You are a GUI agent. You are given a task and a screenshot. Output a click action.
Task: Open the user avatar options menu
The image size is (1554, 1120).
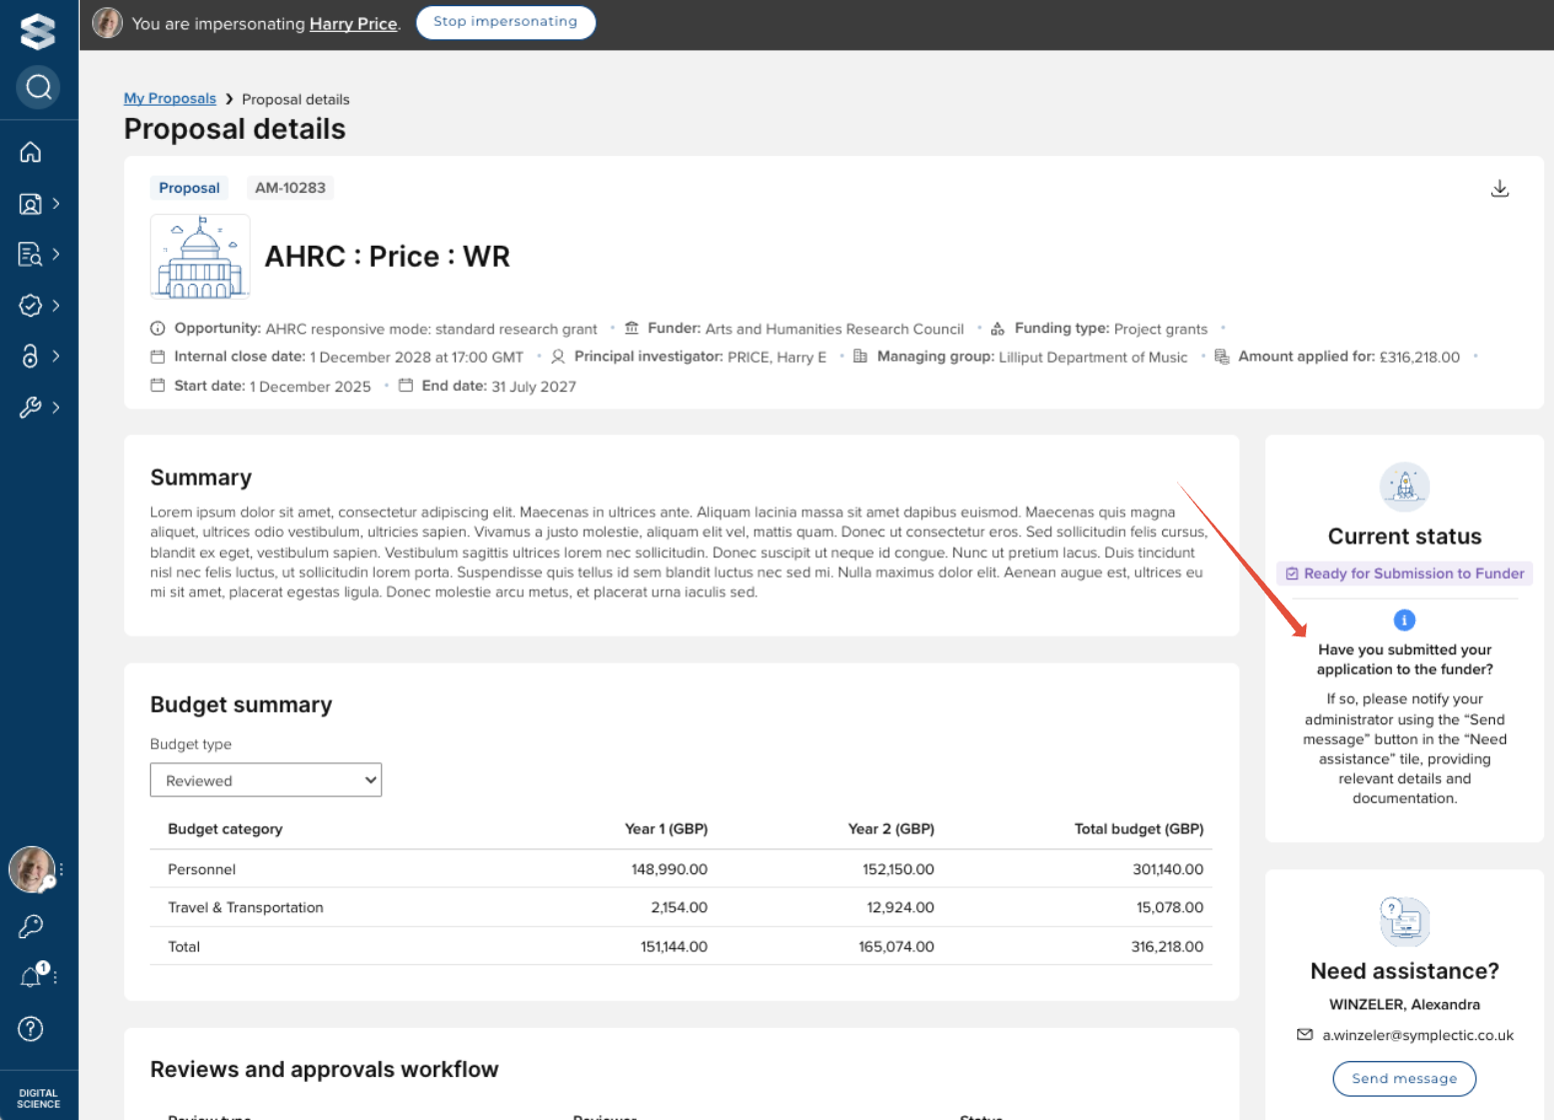(x=62, y=869)
